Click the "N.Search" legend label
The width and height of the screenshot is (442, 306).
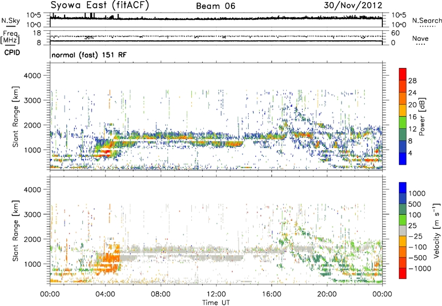[427, 20]
